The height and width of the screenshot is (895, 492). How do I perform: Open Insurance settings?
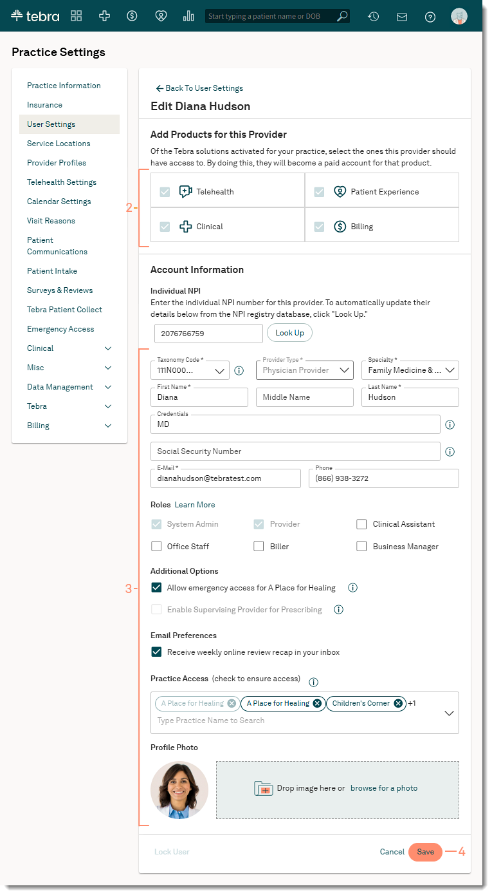[45, 105]
